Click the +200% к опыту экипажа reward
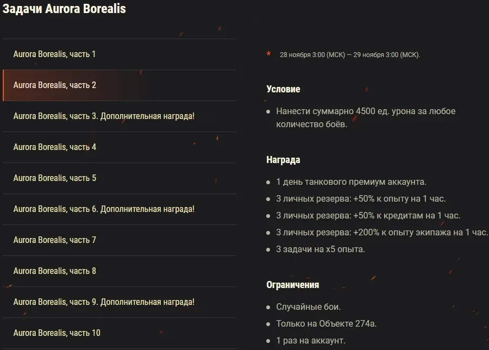Image resolution: width=489 pixels, height=350 pixels. (382, 233)
